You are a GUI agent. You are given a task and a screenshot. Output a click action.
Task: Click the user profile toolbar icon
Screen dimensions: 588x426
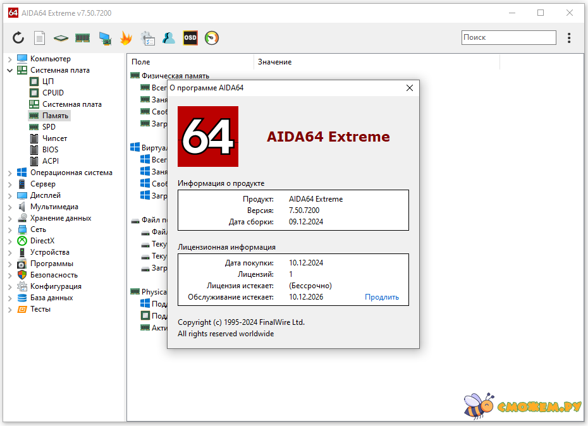click(169, 38)
